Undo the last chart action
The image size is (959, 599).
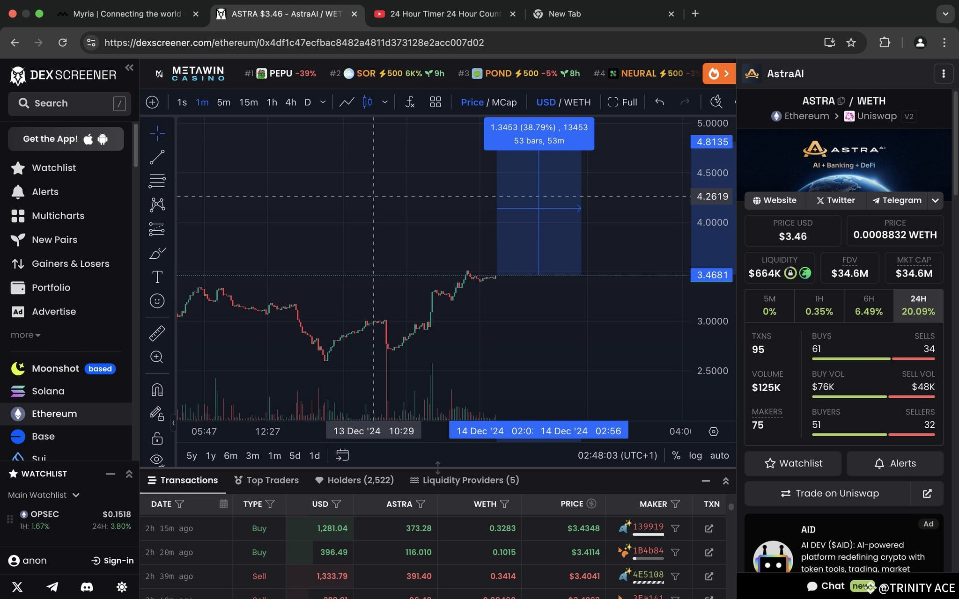[660, 102]
